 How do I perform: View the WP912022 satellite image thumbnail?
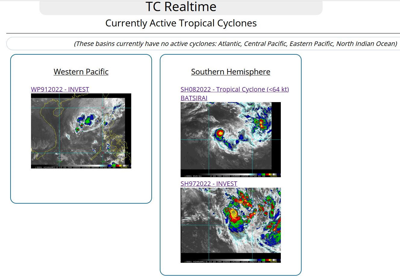point(81,131)
